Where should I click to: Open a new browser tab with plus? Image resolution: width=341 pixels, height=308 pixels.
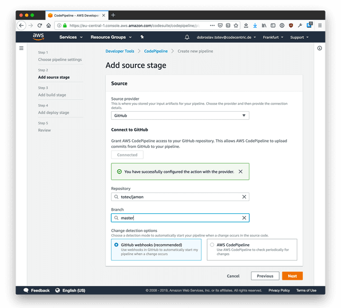pos(113,15)
